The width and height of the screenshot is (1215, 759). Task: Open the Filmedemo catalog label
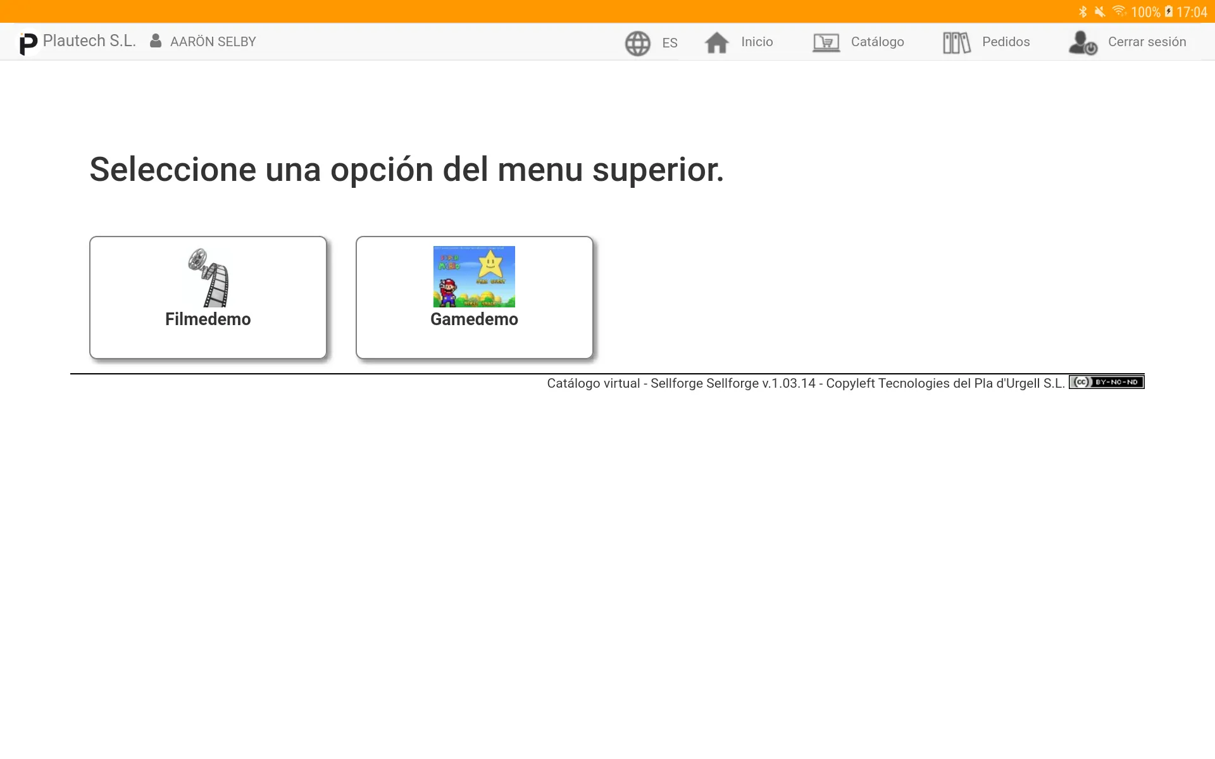(x=208, y=319)
